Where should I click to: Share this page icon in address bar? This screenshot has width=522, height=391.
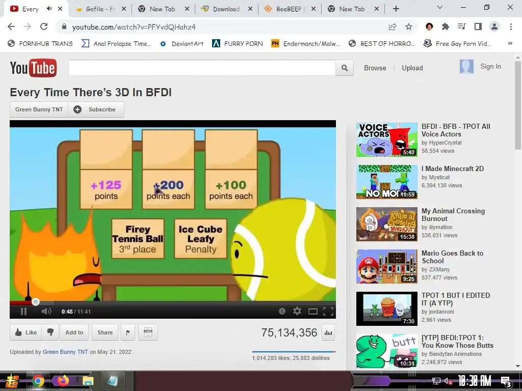(393, 27)
